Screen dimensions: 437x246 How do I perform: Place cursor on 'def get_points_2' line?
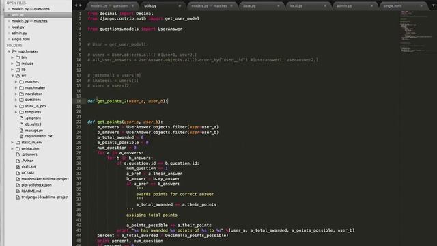pos(128,101)
